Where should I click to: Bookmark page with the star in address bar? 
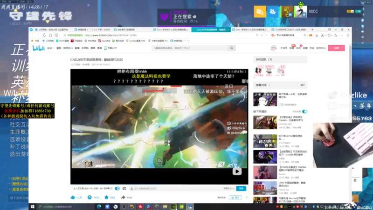tap(64, 35)
